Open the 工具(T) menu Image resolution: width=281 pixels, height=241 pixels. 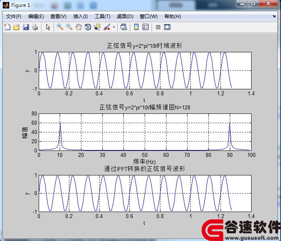pos(102,16)
